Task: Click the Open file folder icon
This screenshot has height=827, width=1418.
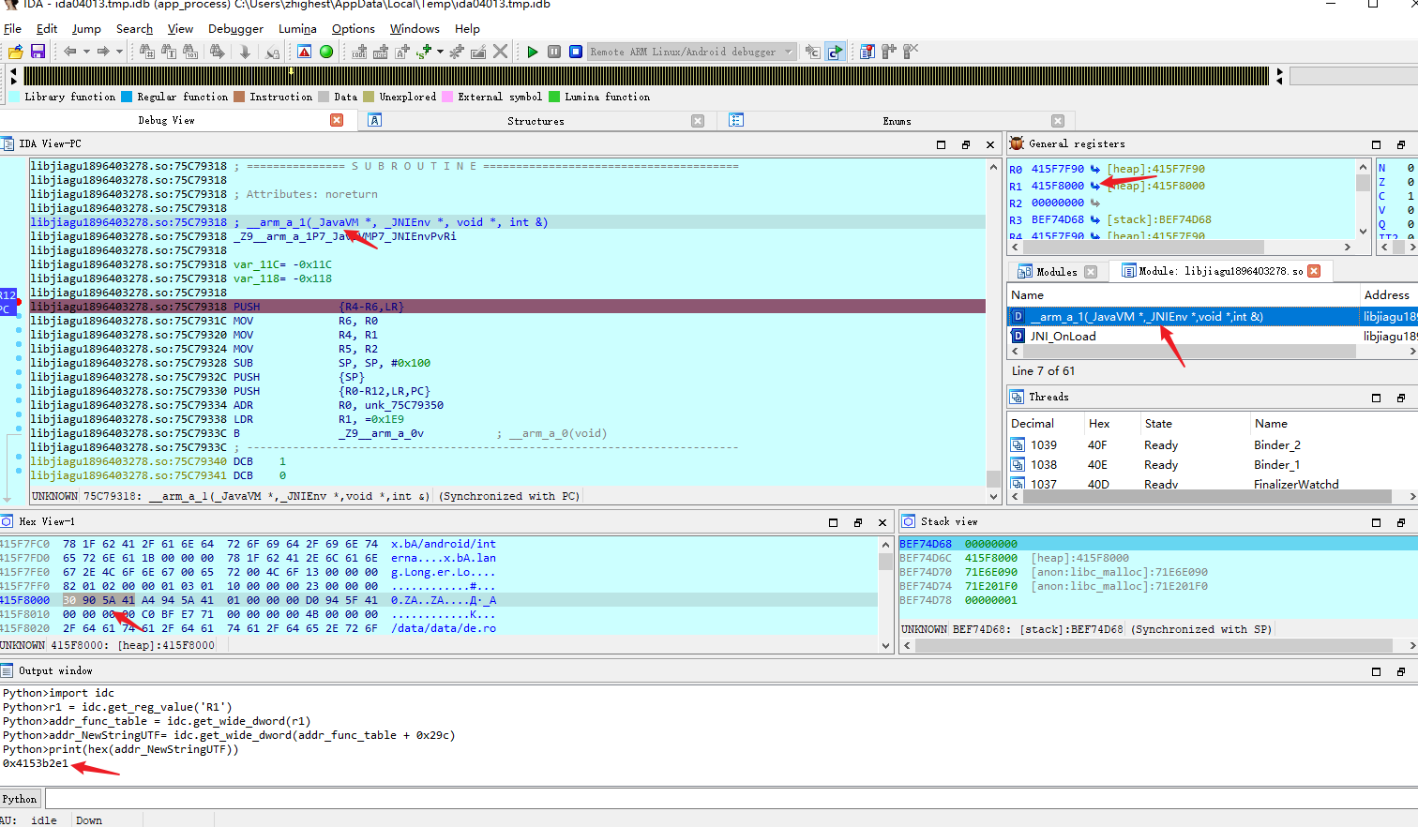Action: point(15,52)
